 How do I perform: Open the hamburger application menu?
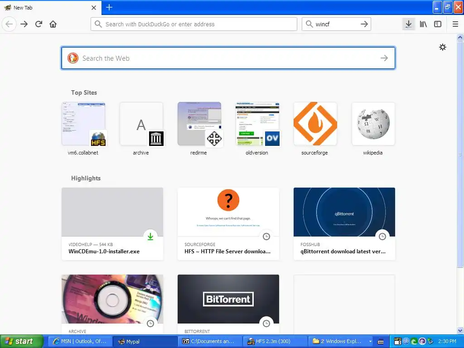[x=455, y=24]
